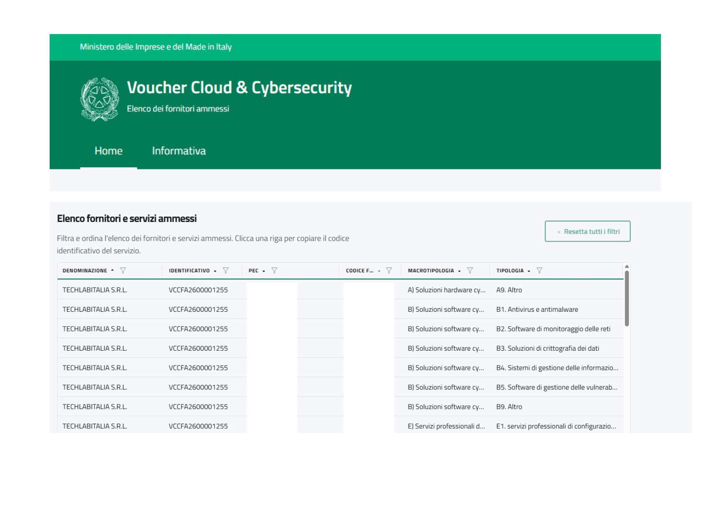The width and height of the screenshot is (720, 509).
Task: Select row E1. servizi professionali di configurazio...
Action: [x=341, y=425]
